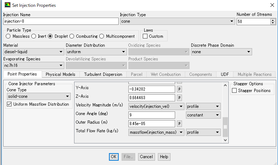Click the scroll up arrow in parameters list

[225, 85]
